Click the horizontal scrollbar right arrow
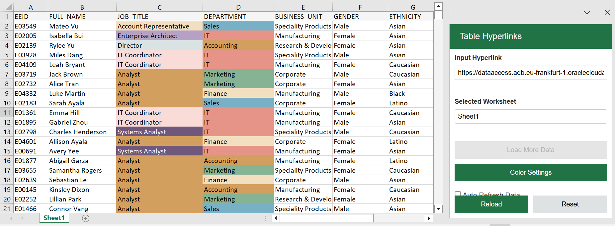The height and width of the screenshot is (226, 615). (429, 218)
